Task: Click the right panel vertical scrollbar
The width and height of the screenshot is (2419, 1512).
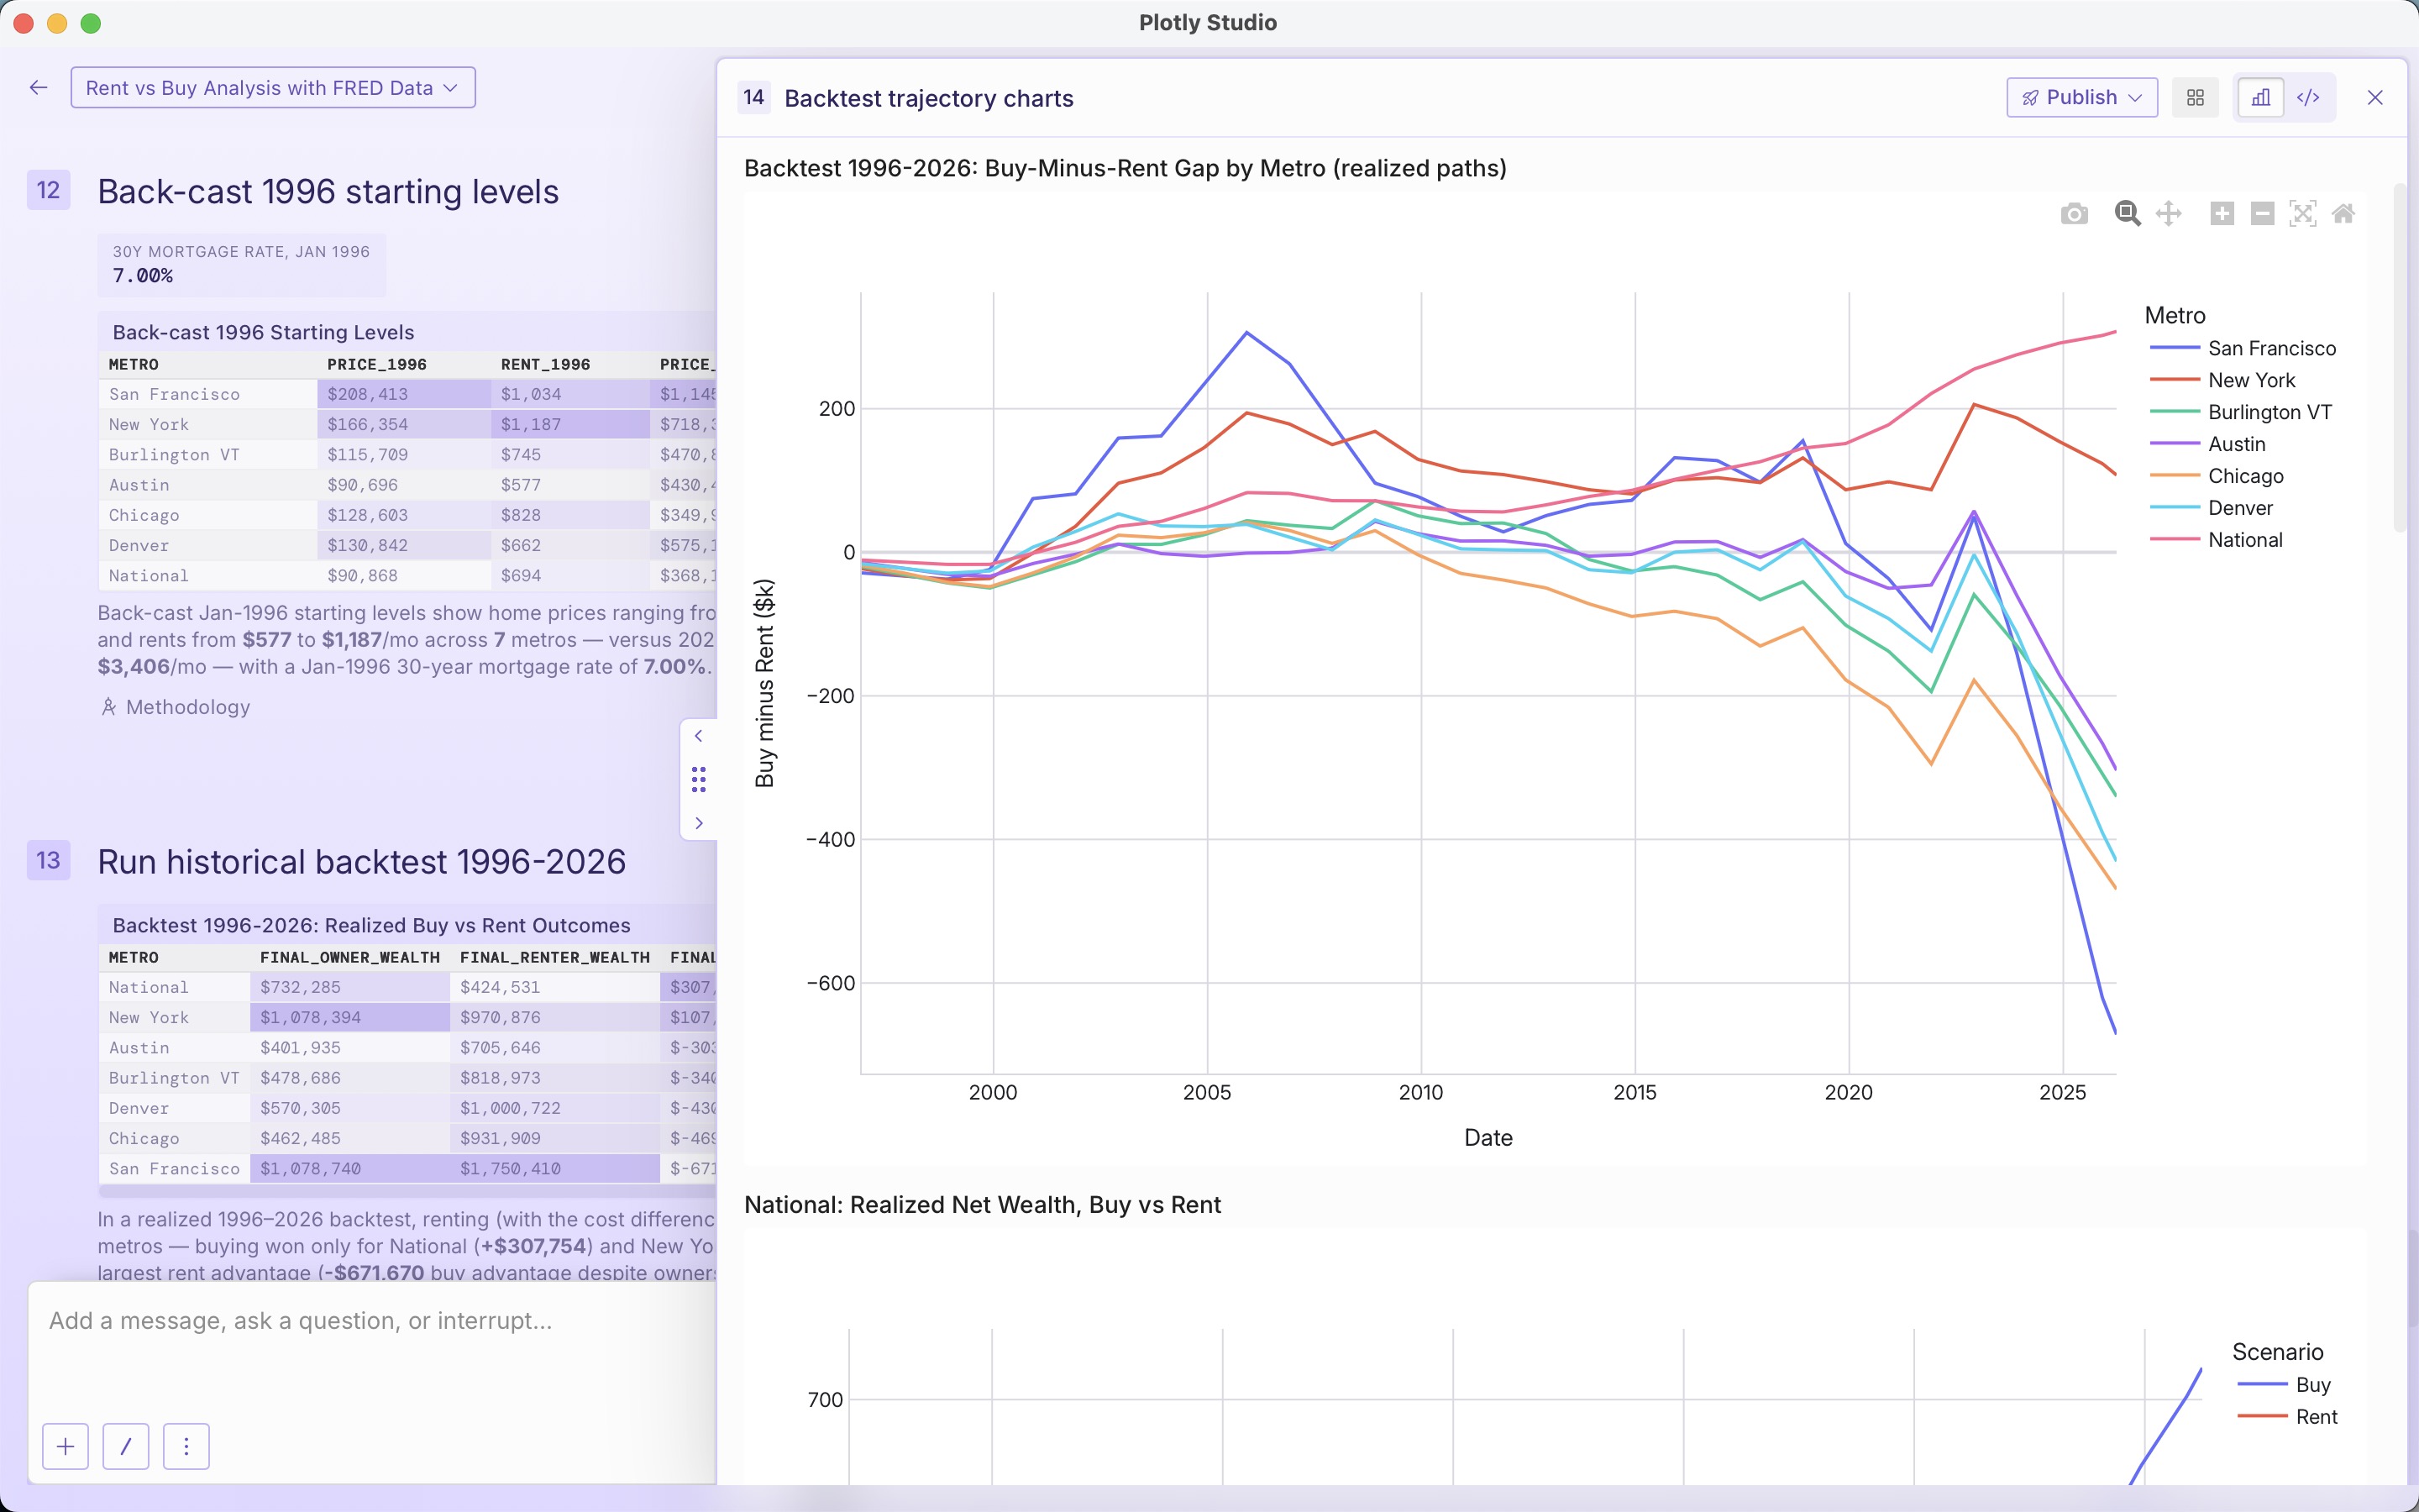Action: (2399, 358)
